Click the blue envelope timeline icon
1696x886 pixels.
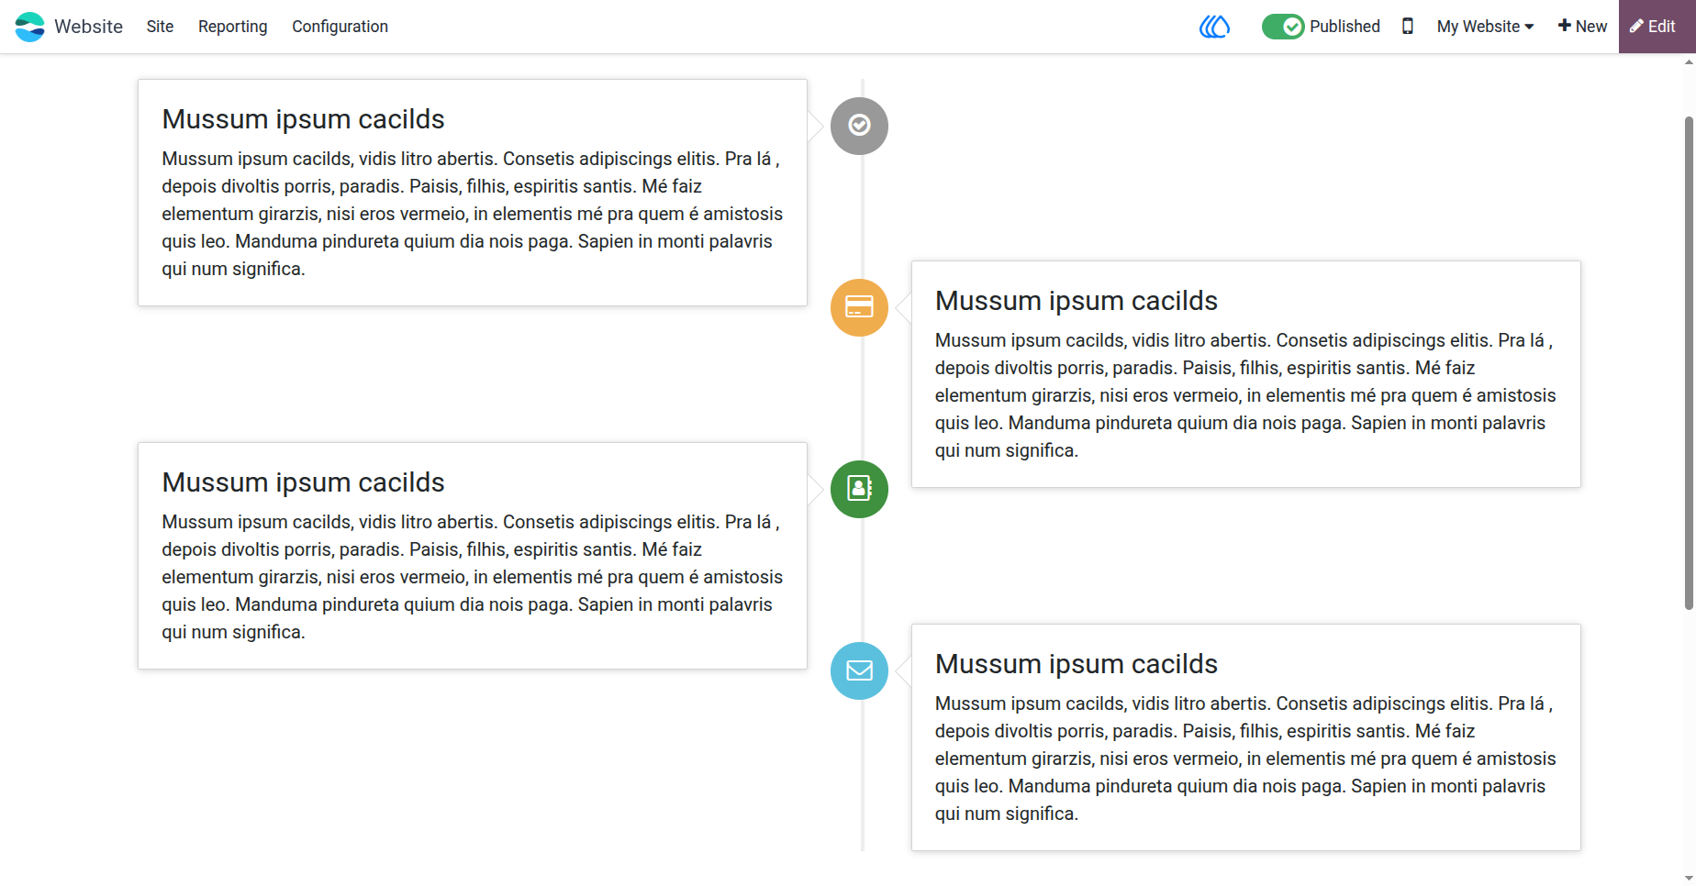coord(859,670)
